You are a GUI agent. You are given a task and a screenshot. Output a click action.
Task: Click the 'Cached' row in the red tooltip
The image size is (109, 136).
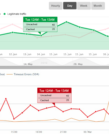54,100
